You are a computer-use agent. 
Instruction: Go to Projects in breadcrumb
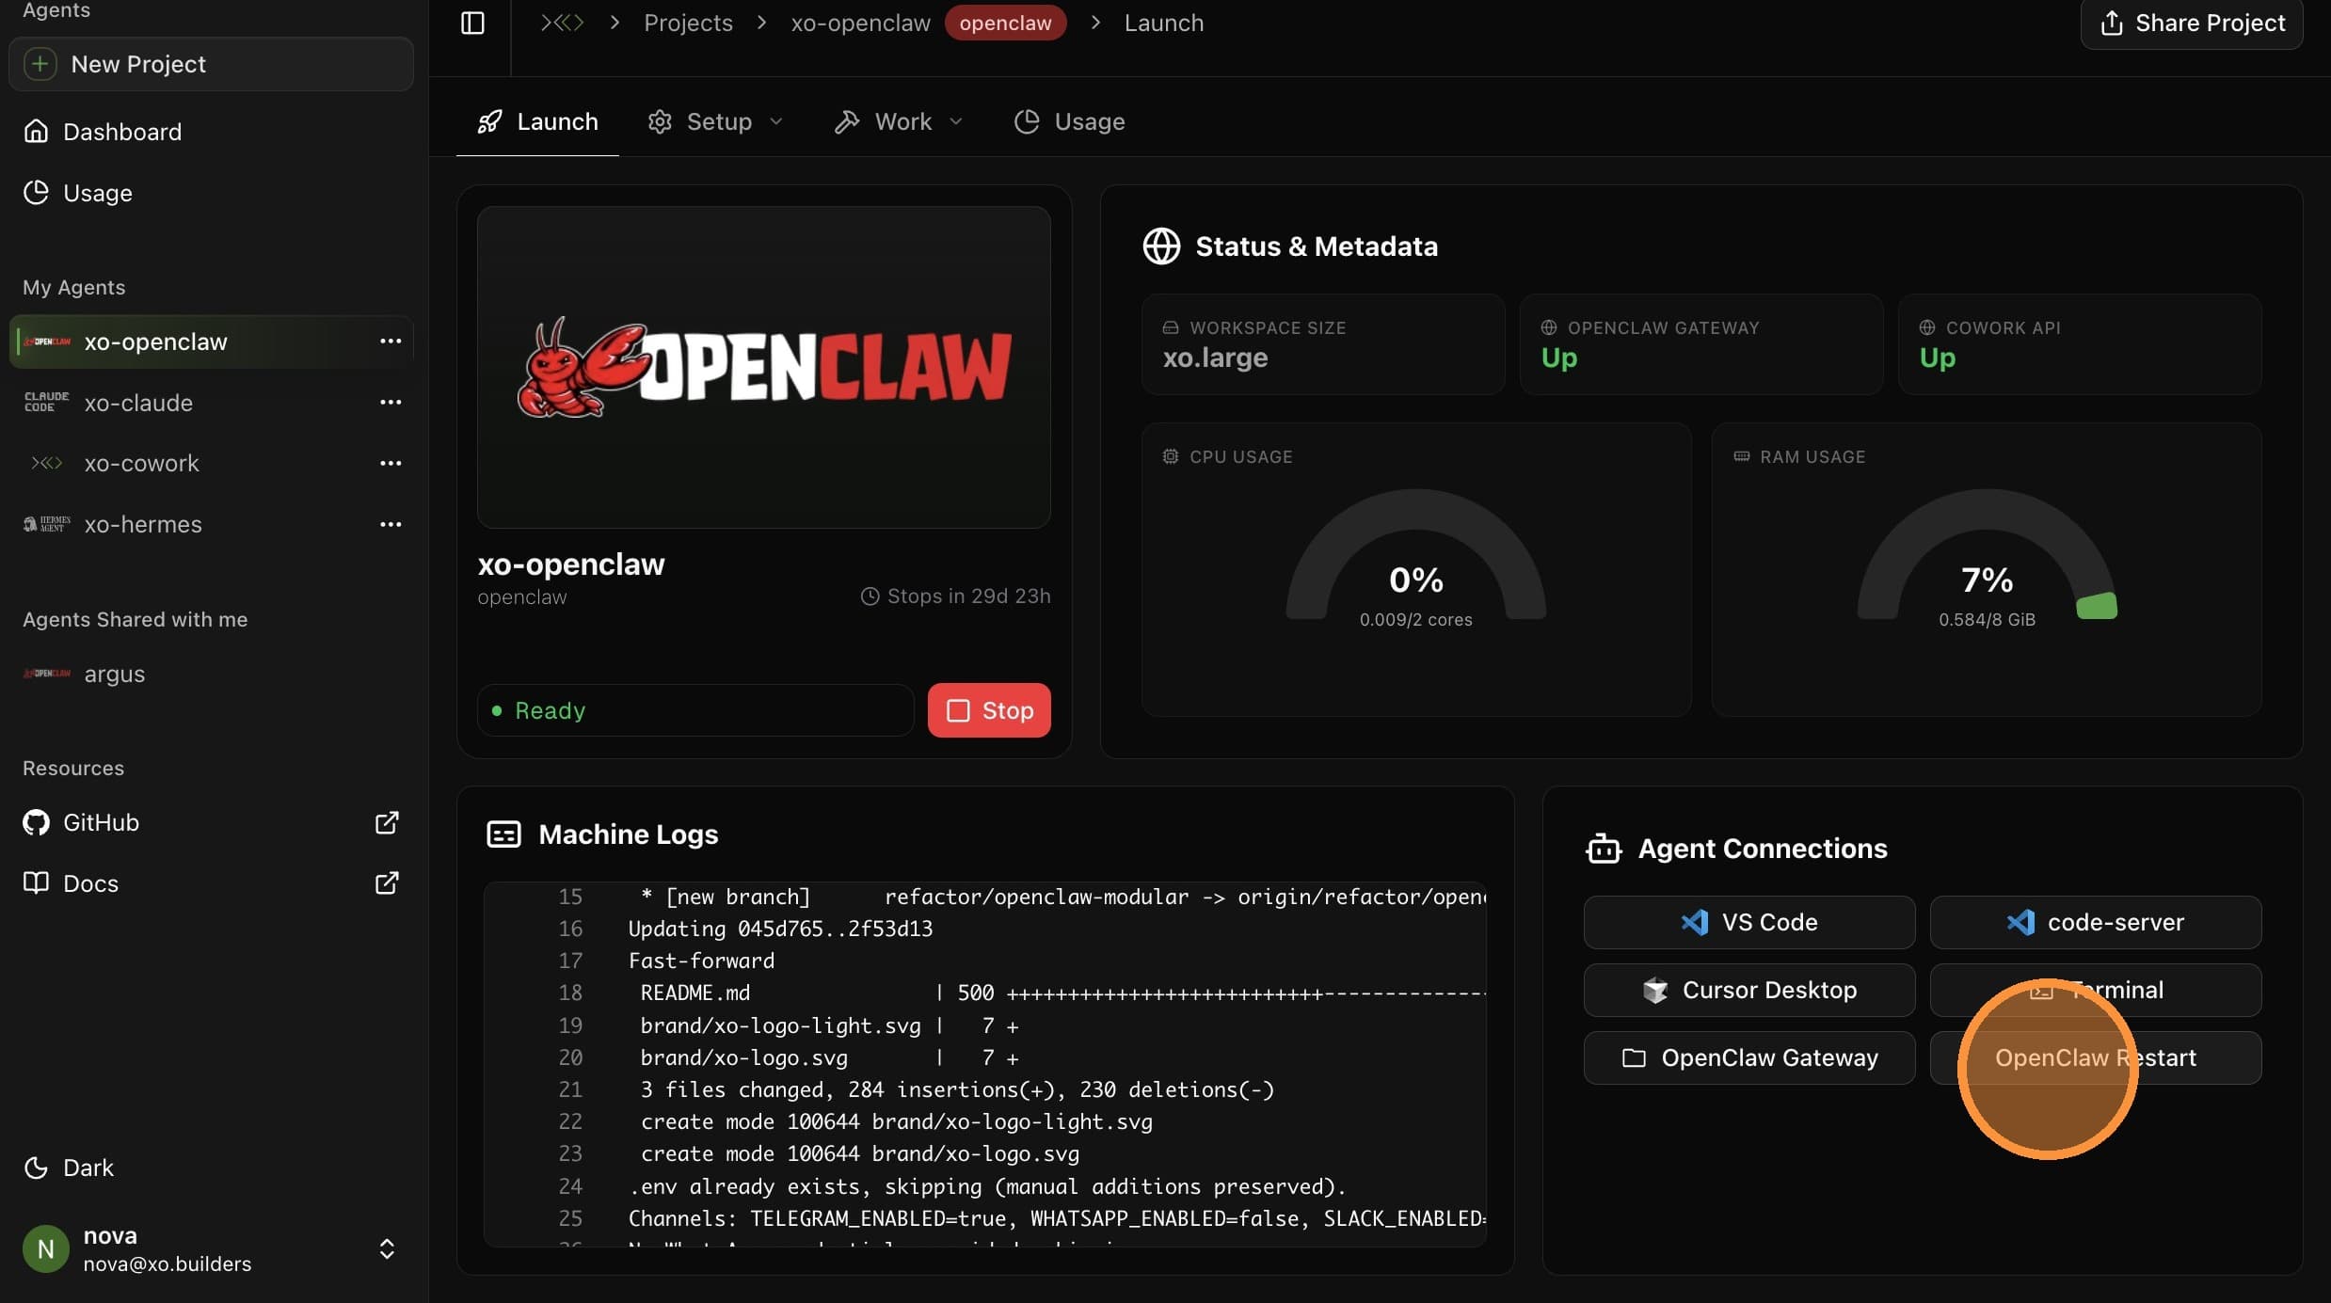688,23
